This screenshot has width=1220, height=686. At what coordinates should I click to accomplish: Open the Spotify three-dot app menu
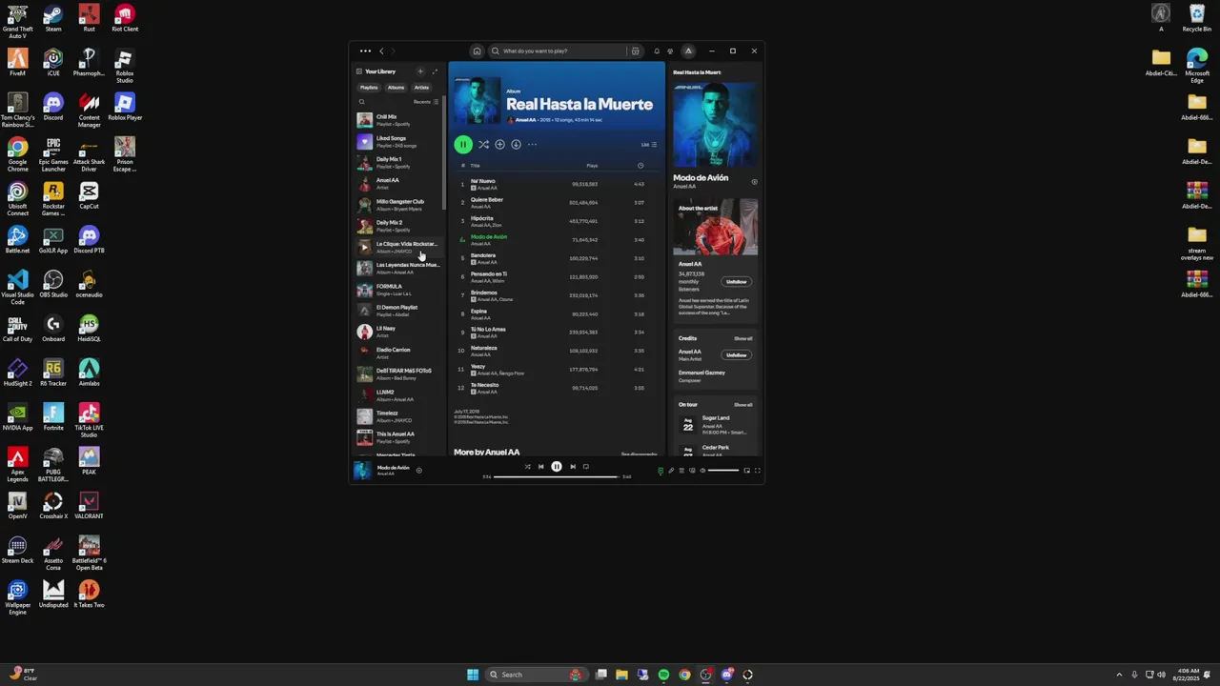point(365,51)
